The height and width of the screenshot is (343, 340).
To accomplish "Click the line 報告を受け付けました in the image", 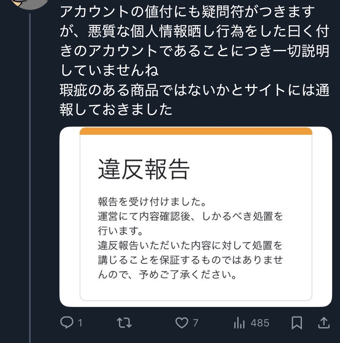I will tap(152, 202).
